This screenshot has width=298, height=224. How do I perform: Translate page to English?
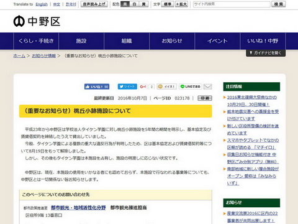[x=42, y=4]
